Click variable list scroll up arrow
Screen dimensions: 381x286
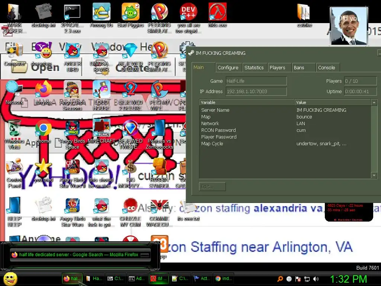tap(374, 102)
